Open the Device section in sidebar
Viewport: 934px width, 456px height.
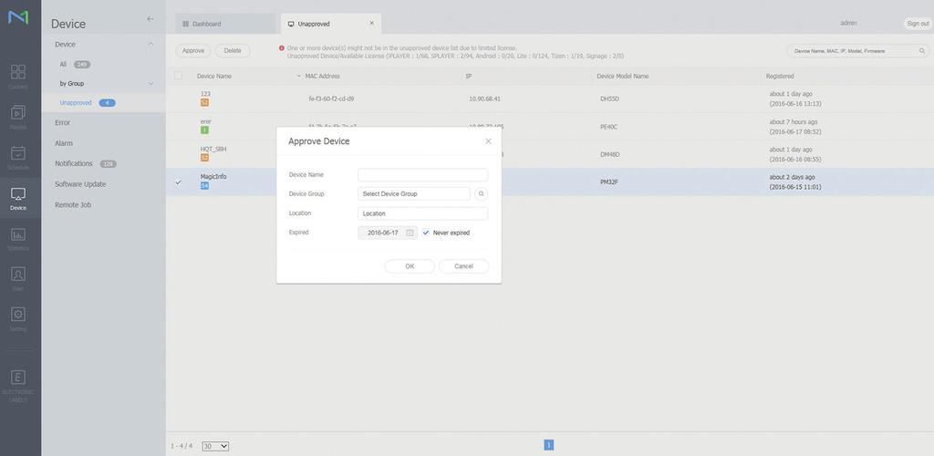(18, 198)
